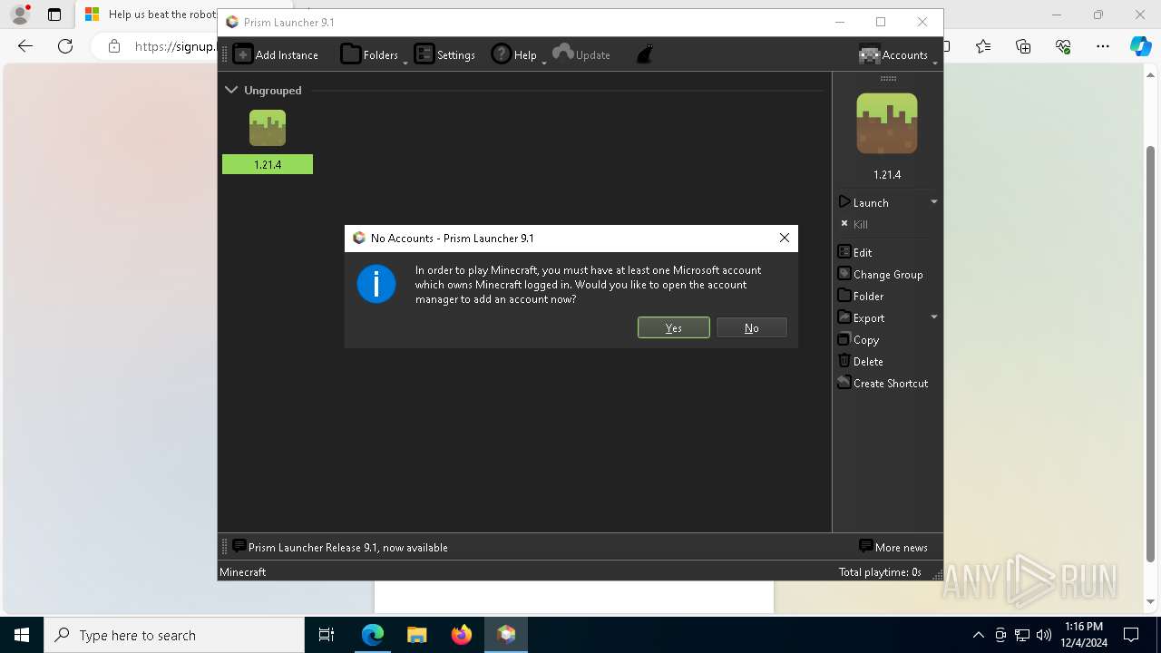The image size is (1161, 653).
Task: Open the Folders toolbar menu
Action: 370,54
